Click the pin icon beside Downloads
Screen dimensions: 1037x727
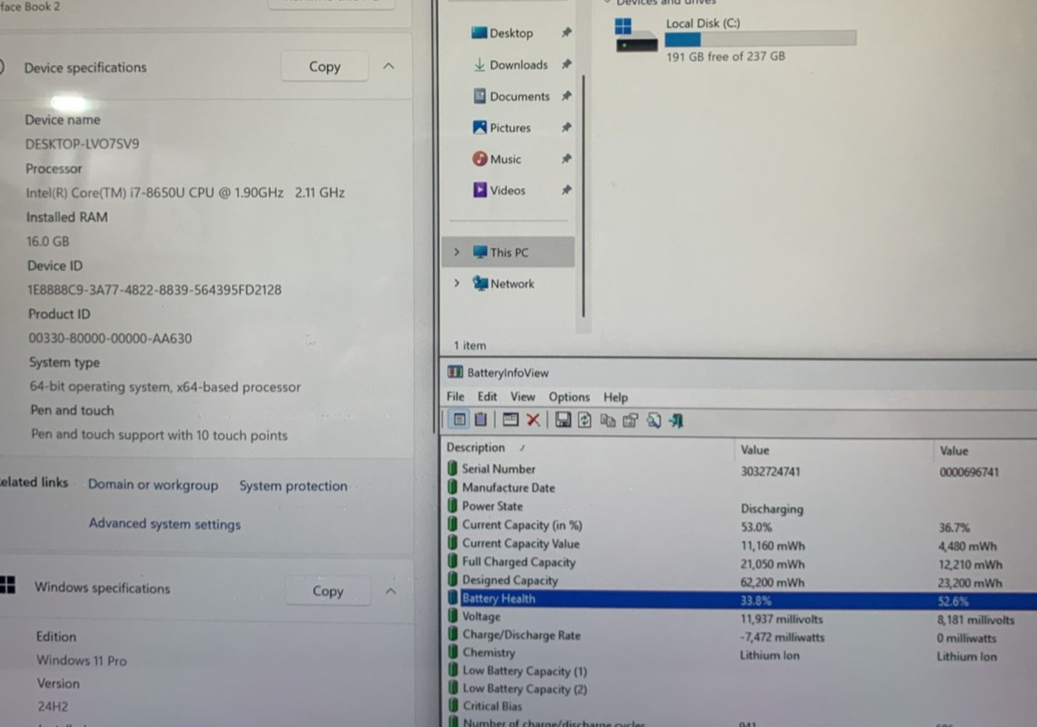566,64
